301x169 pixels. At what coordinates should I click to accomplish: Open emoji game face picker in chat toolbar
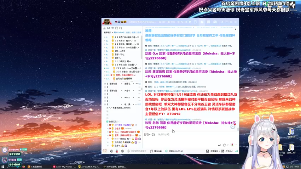(146, 134)
